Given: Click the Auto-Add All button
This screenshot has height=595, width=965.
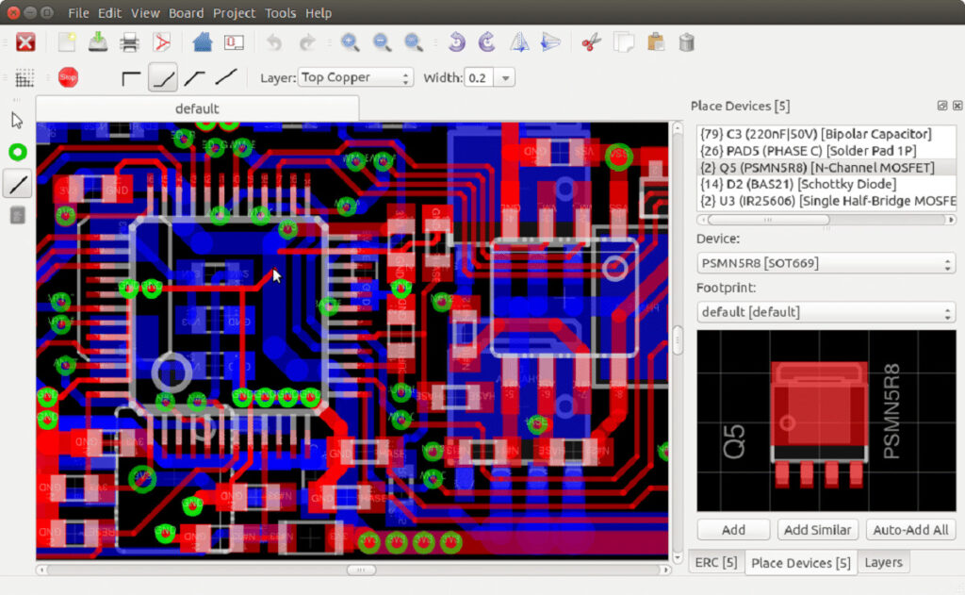Looking at the screenshot, I should point(910,529).
